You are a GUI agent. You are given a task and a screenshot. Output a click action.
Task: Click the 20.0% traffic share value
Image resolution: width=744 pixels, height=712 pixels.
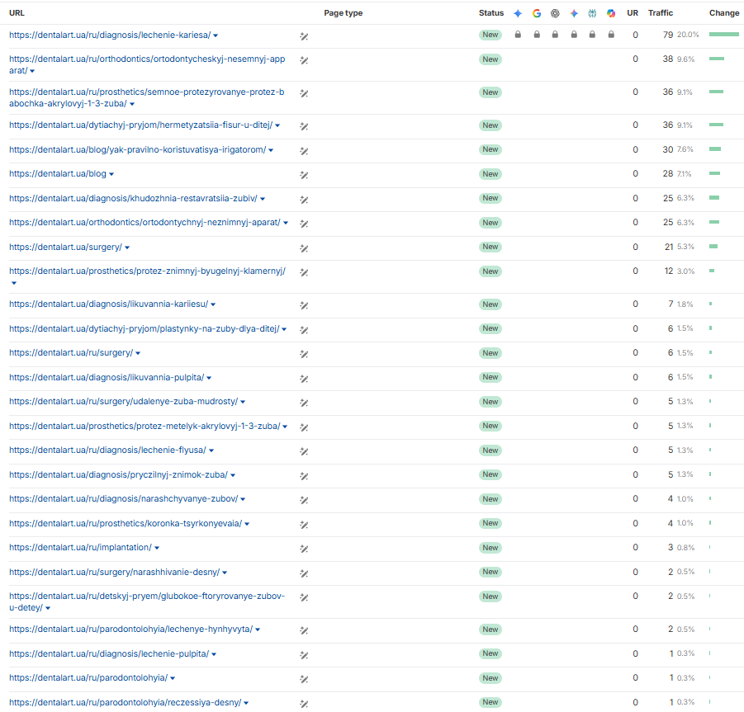point(688,35)
